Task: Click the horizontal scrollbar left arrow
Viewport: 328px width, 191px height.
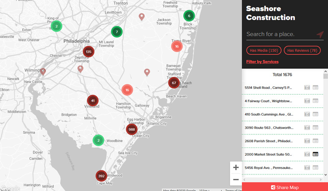Action: click(244, 180)
